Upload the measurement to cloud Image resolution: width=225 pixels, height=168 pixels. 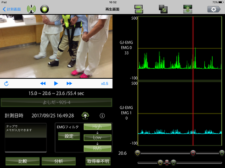[85, 115]
